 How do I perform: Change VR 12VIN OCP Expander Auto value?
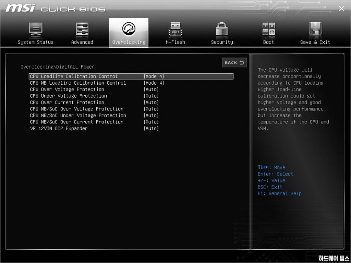[x=151, y=128]
